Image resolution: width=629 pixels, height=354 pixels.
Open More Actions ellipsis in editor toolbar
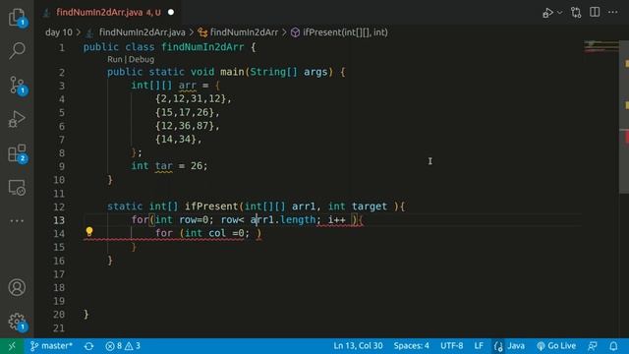click(x=613, y=12)
